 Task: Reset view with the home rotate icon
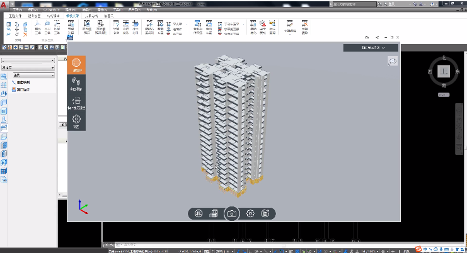pyautogui.click(x=393, y=61)
